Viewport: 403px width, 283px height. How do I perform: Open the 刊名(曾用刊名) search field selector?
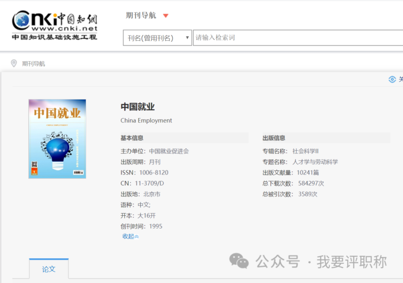point(157,38)
